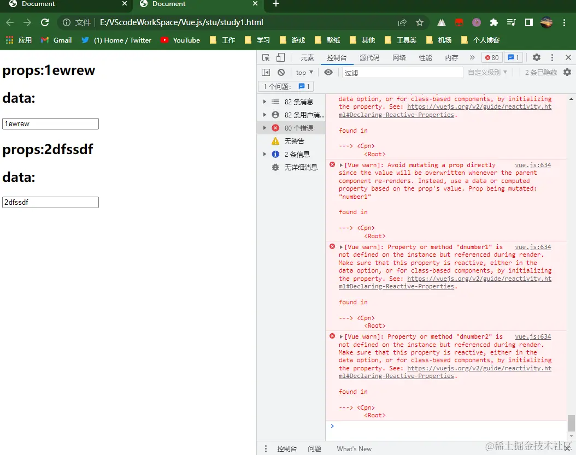Expand the dnumber2 not defined error
576x455 pixels.
341,337
